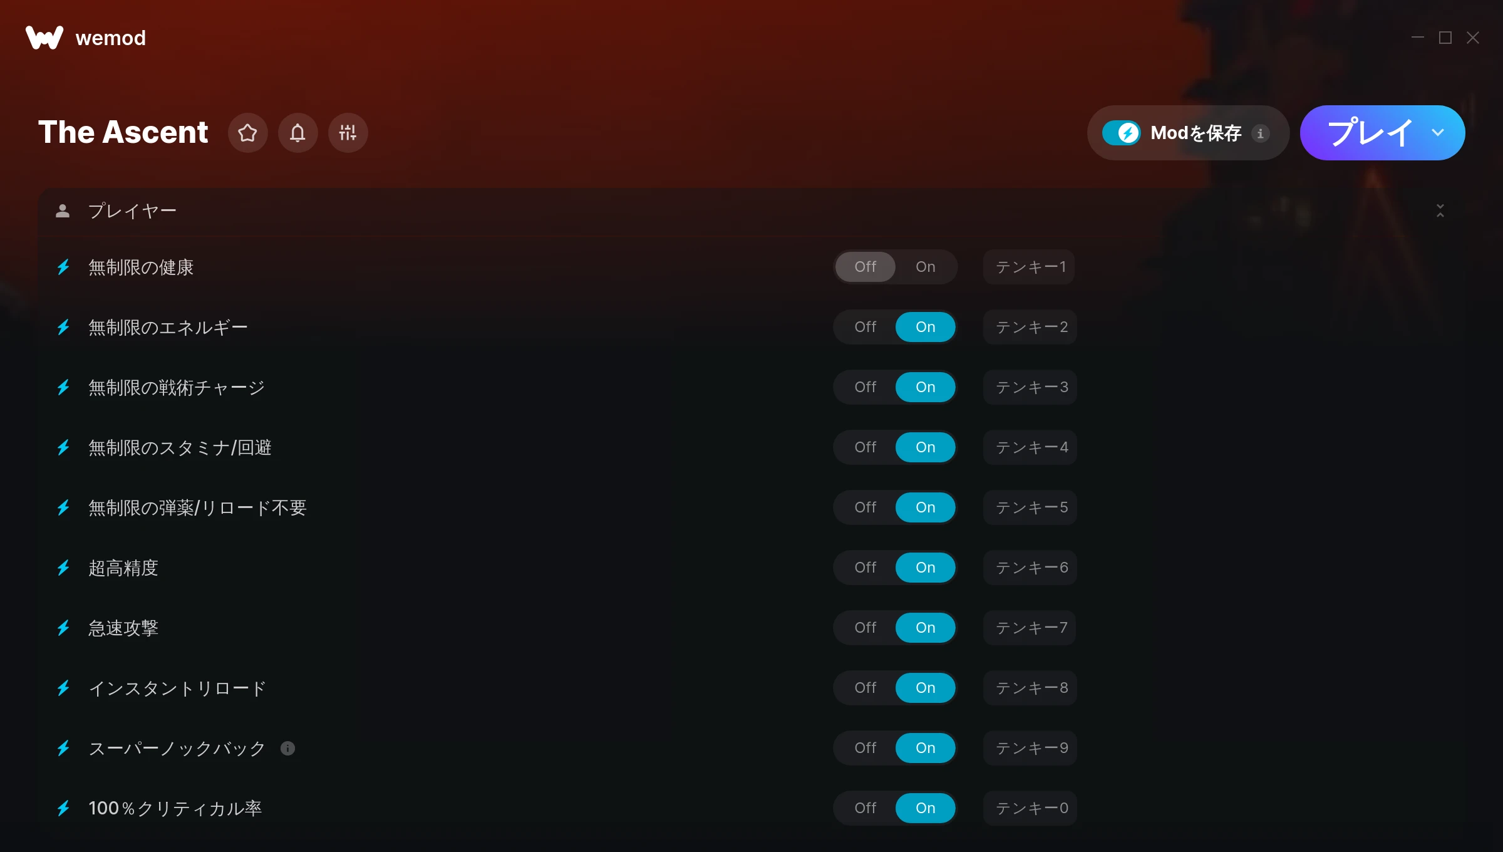The height and width of the screenshot is (852, 1503).
Task: Click lightning icon next to 急速攻撃
Action: (x=63, y=628)
